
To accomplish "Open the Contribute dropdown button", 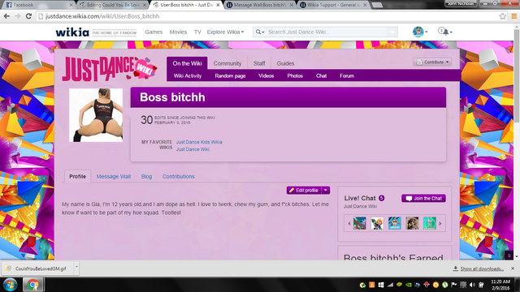I will pos(432,62).
